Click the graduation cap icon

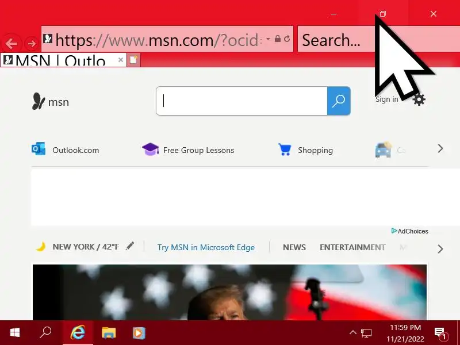coord(150,149)
